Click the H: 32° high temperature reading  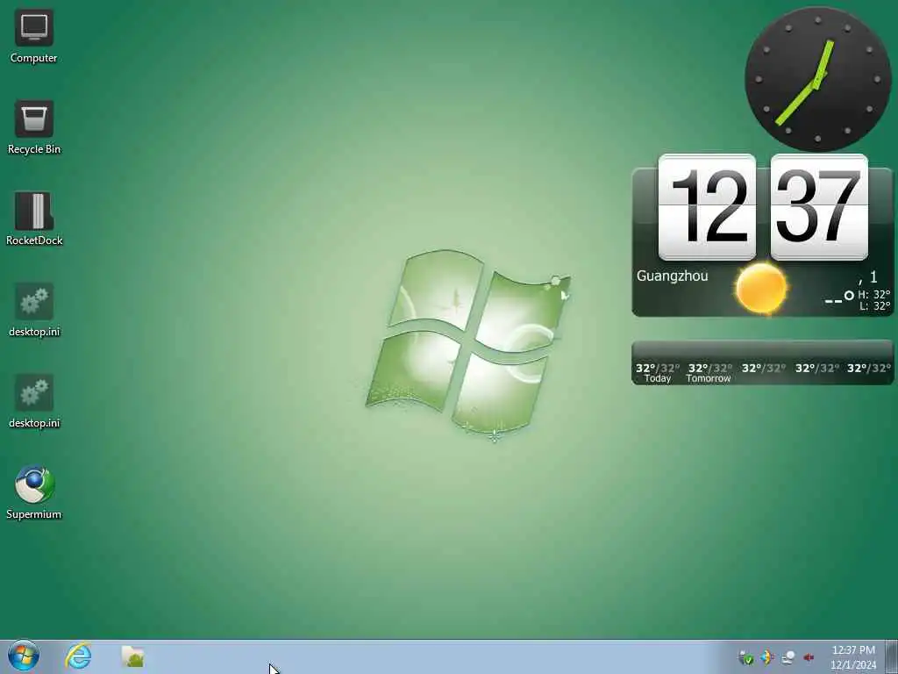tap(874, 295)
